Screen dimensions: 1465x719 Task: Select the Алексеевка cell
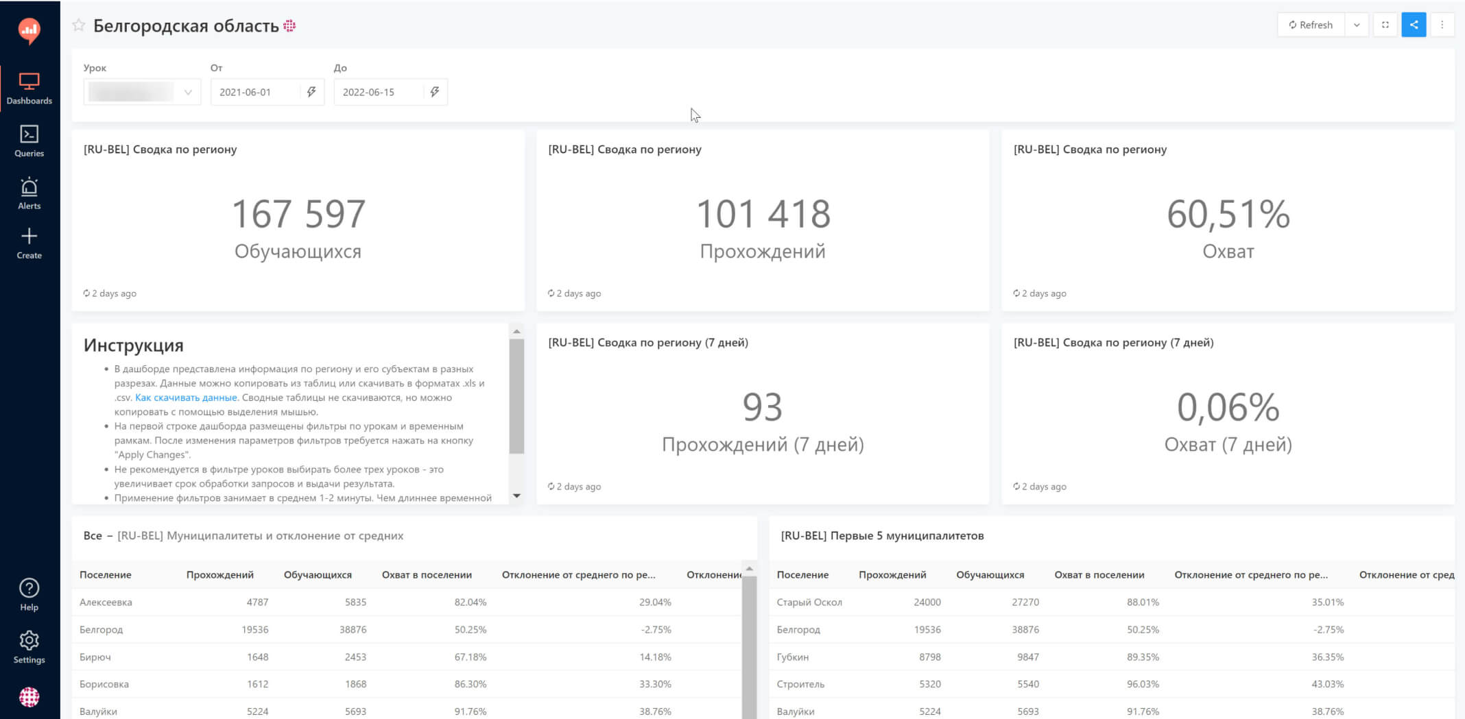point(106,602)
